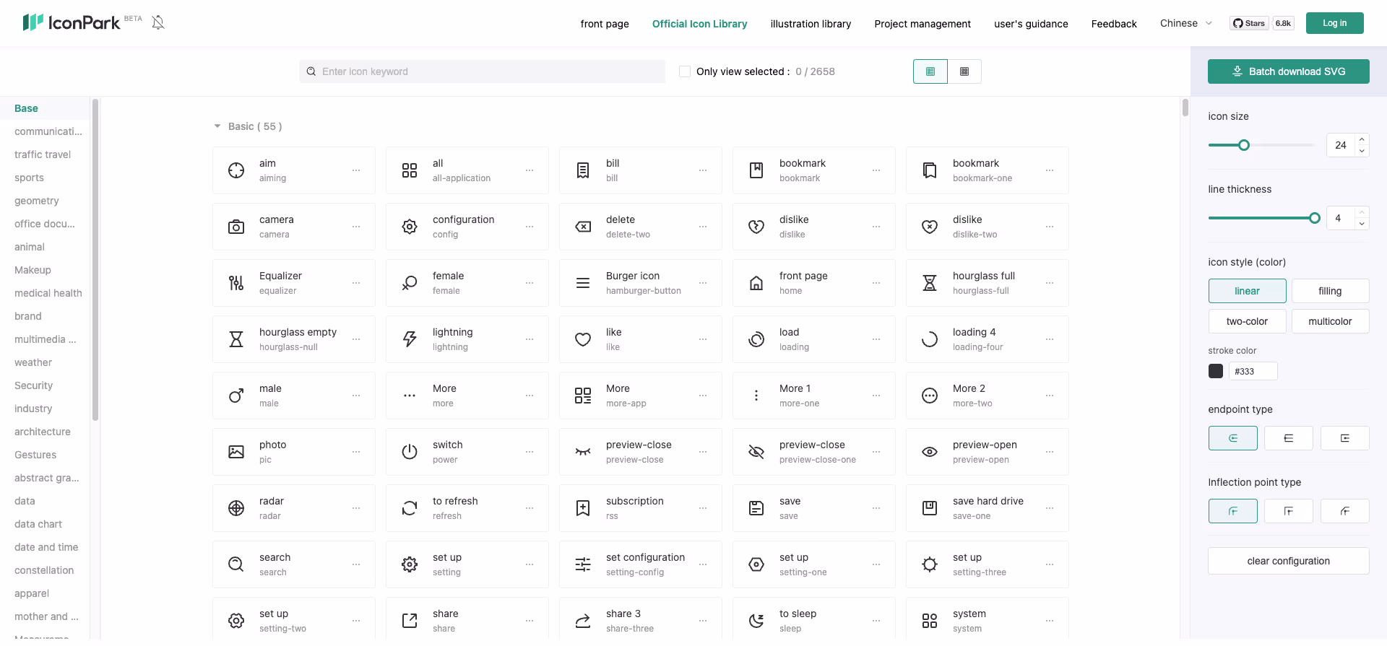The width and height of the screenshot is (1387, 646).
Task: Select the Equalizer icon
Action: coord(236,283)
